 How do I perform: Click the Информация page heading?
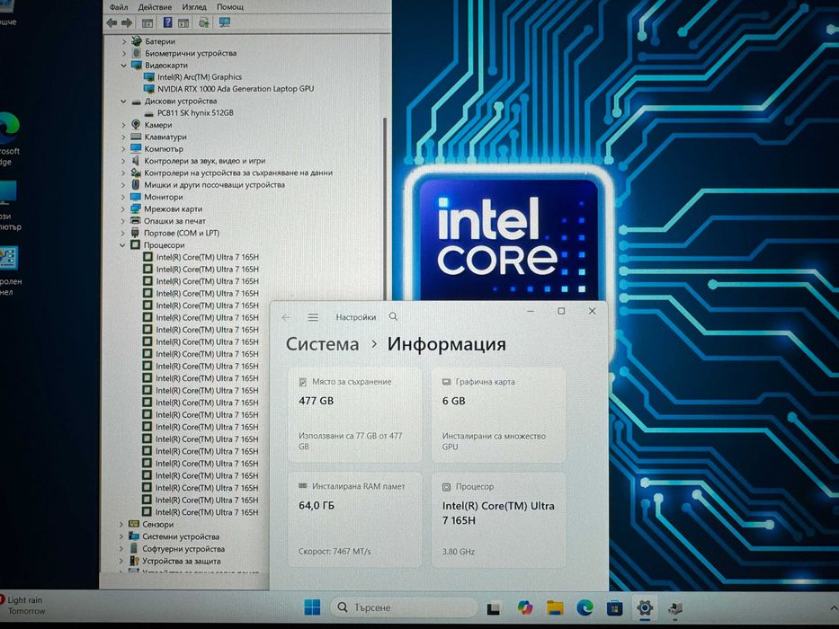point(446,344)
